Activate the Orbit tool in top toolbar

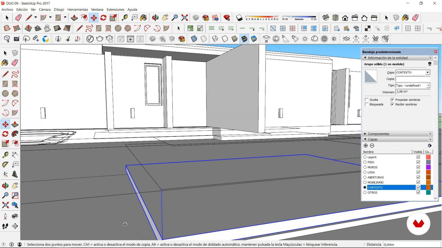pos(155,18)
